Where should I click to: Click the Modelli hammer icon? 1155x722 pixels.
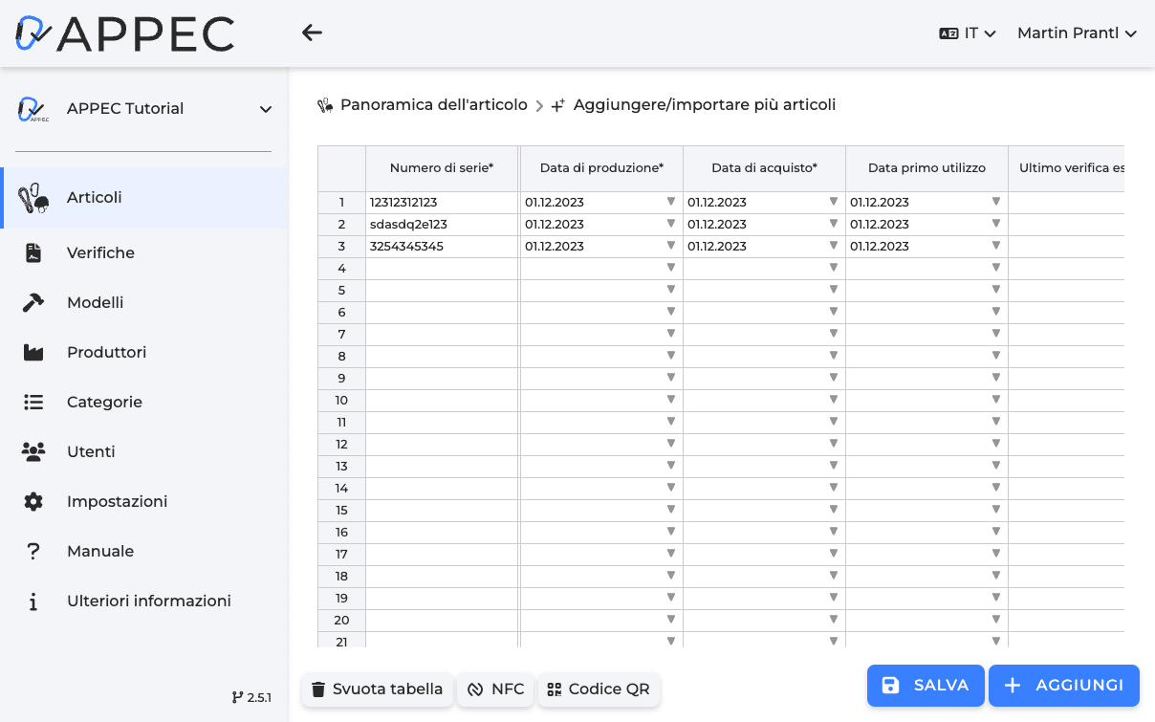click(x=34, y=302)
